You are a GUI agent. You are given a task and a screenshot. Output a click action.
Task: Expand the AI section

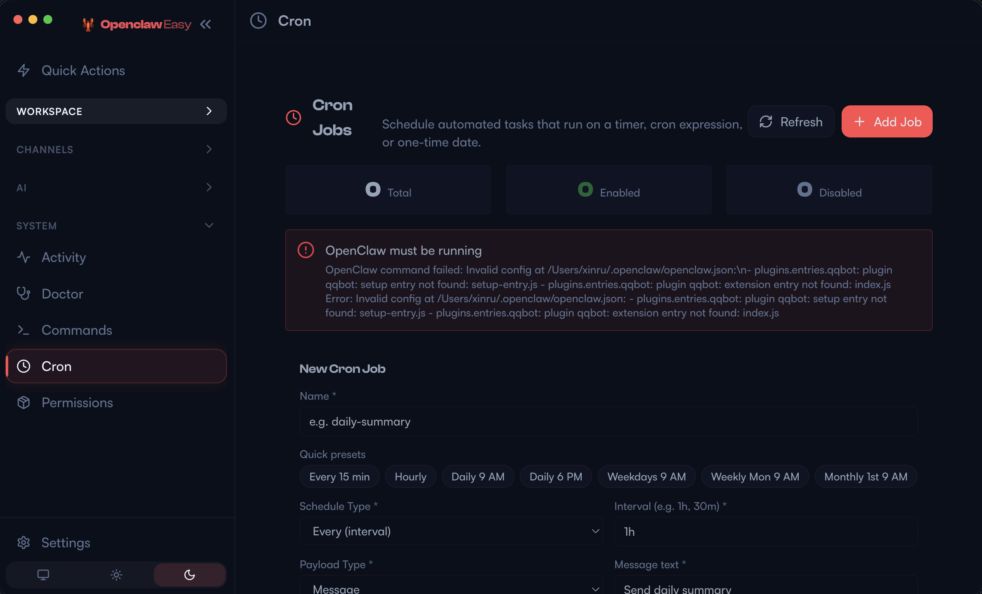click(x=116, y=188)
